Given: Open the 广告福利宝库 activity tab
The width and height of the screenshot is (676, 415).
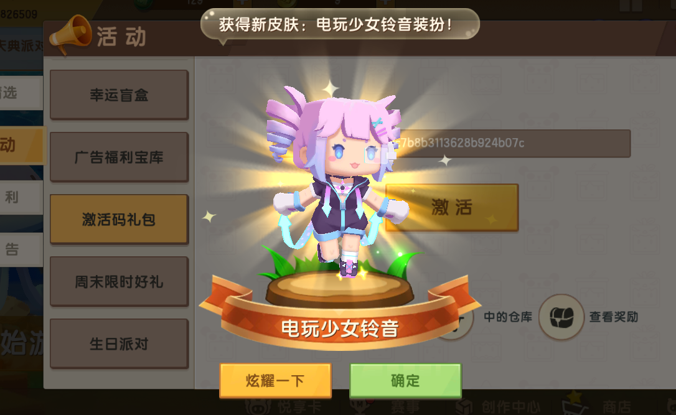Looking at the screenshot, I should [119, 157].
